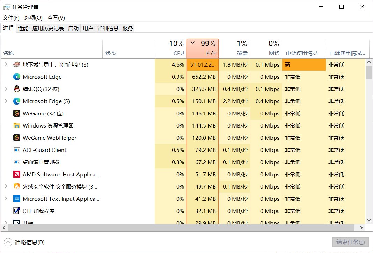Click the Windows 资源管理器 folder icon
Screen dimensions: 373x253
coord(17,125)
